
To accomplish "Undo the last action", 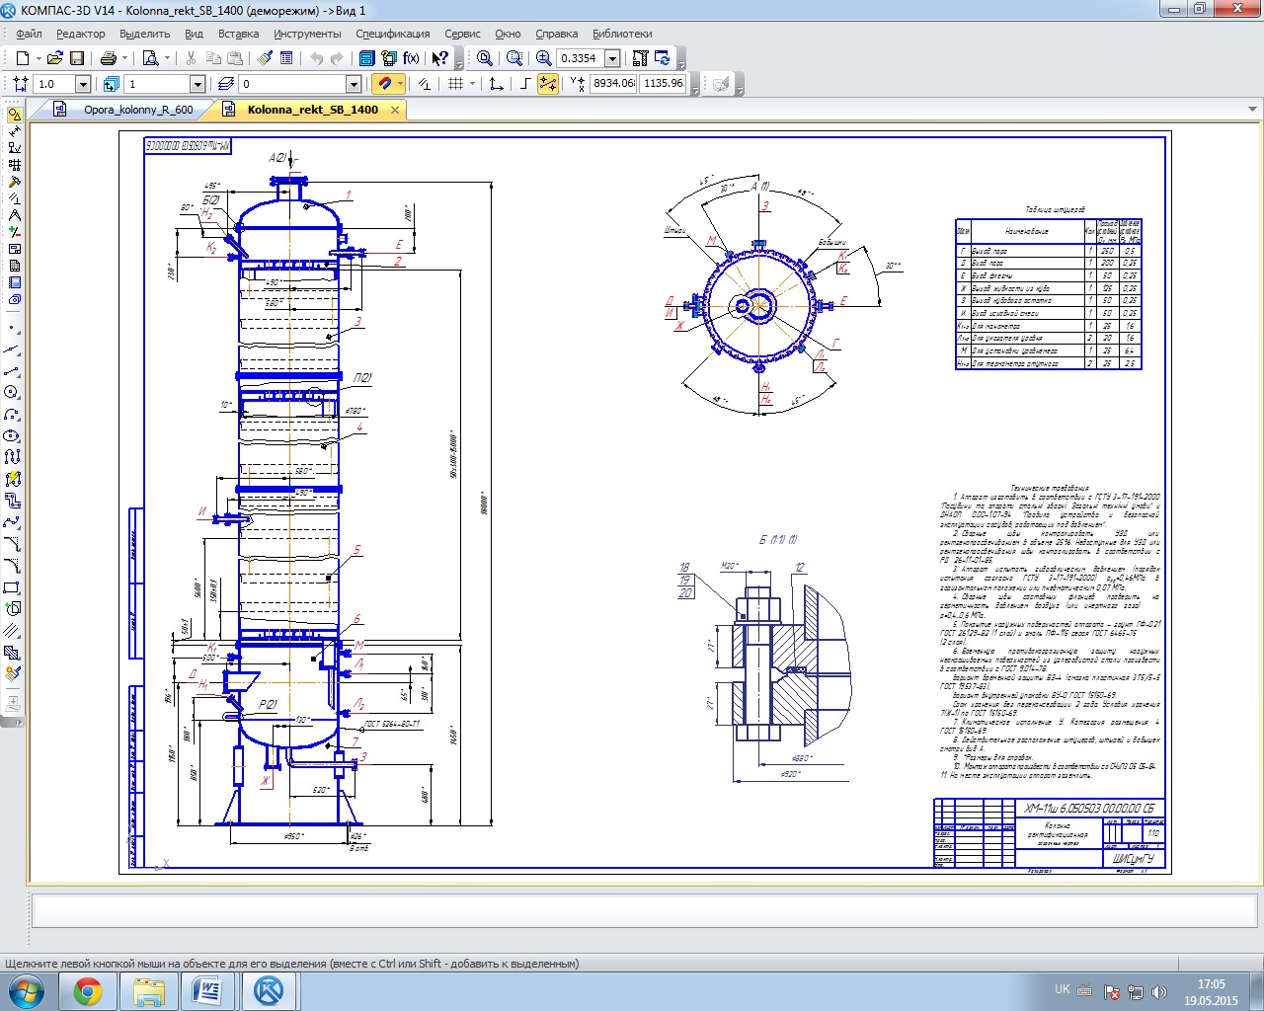I will 316,58.
